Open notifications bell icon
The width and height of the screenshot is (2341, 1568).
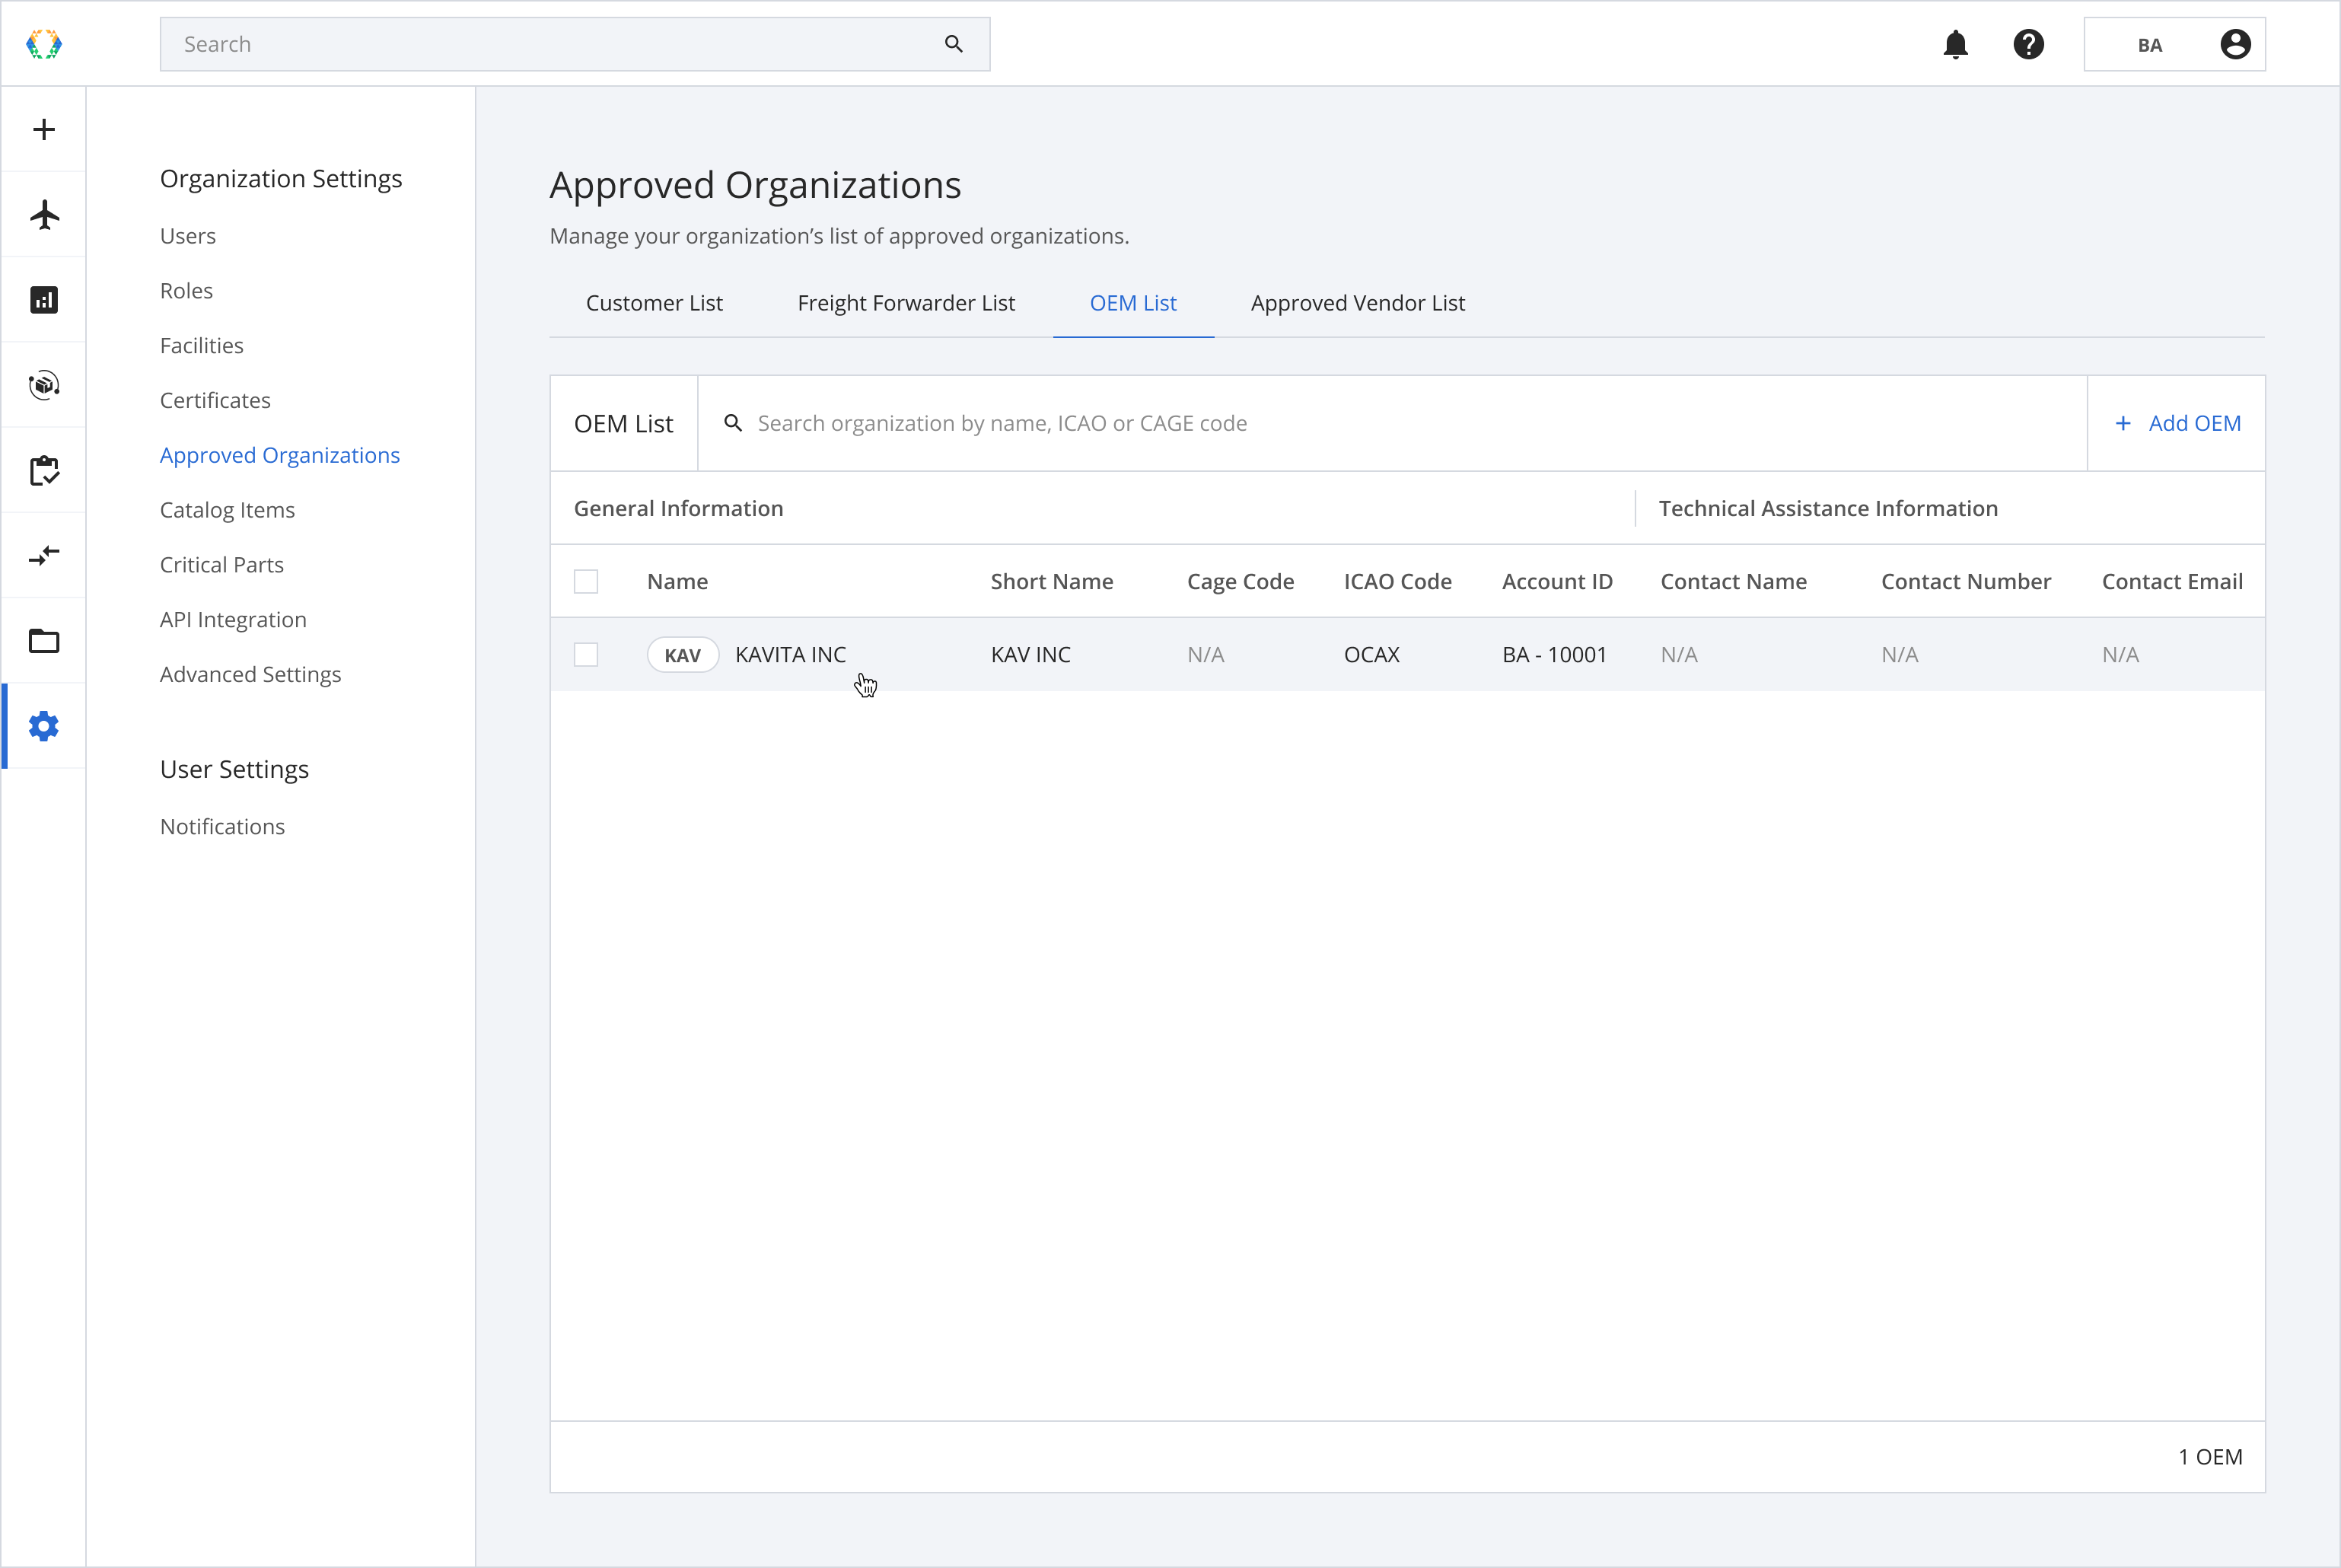click(1955, 44)
